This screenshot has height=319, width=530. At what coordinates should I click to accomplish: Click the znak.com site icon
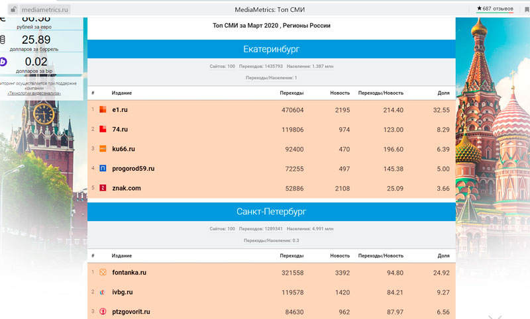(x=103, y=189)
